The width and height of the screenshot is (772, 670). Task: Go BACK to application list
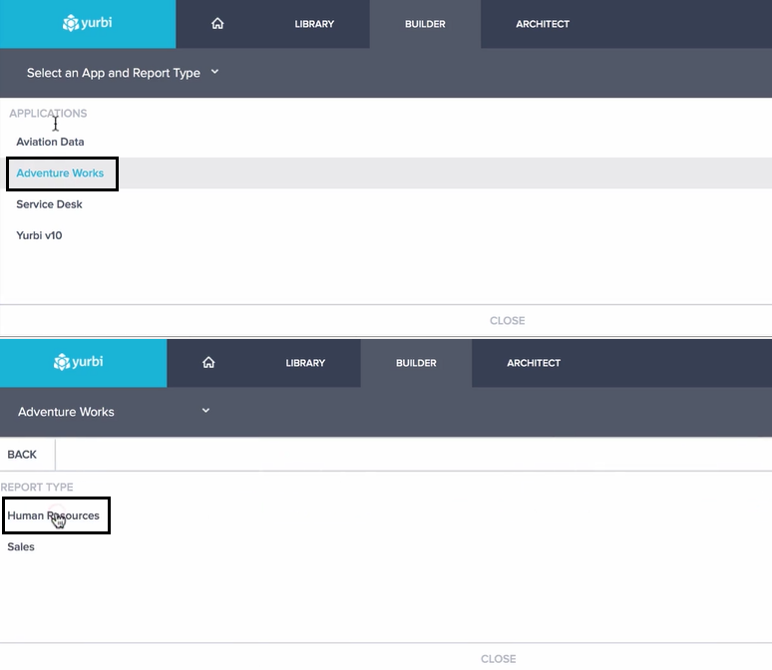[x=22, y=455]
